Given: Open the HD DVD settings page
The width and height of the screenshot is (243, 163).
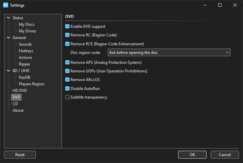Looking at the screenshot, I should coord(20,91).
